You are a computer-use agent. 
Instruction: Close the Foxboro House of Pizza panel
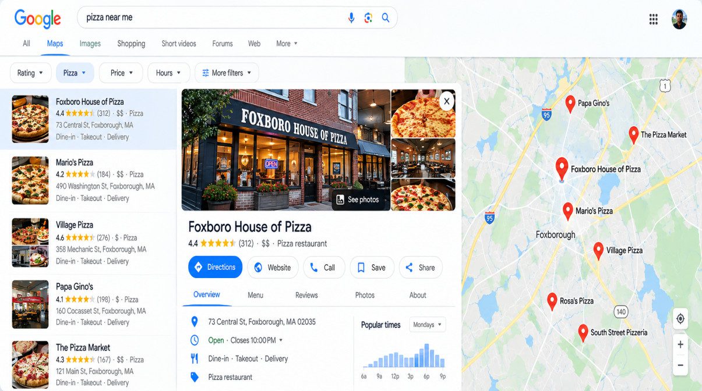[x=447, y=101]
